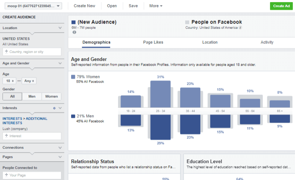Click the women 55 - 64 bar at 10%
295x180 pixels.
pos(250,103)
